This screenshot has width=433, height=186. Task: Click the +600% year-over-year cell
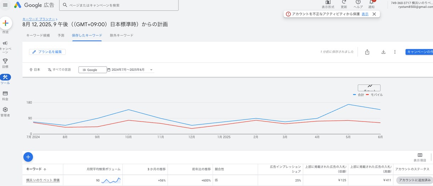coord(205,180)
